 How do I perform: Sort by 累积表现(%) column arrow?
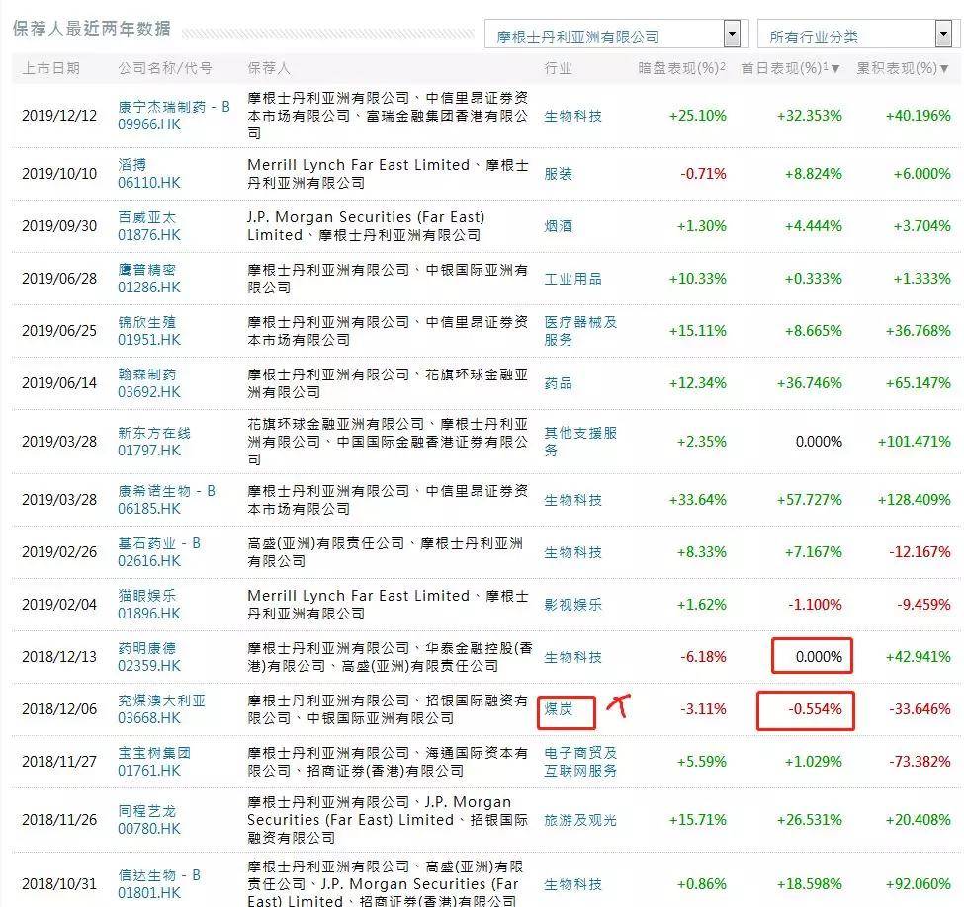click(x=943, y=69)
